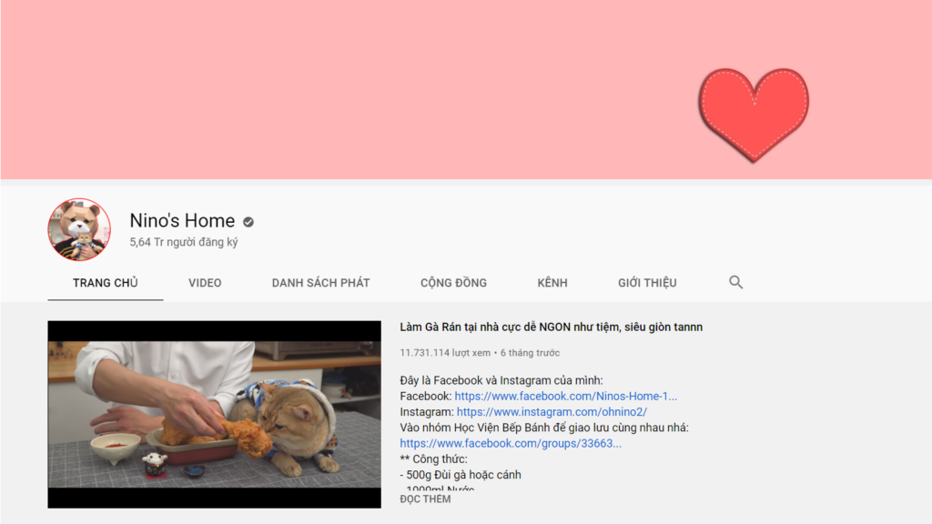
Task: Visit the Facebook groups link
Action: [x=511, y=443]
